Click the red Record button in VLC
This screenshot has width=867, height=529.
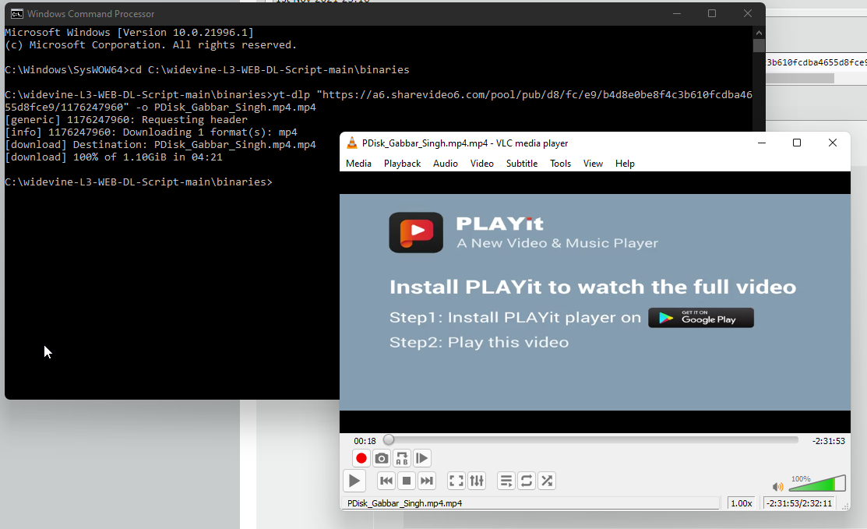361,458
